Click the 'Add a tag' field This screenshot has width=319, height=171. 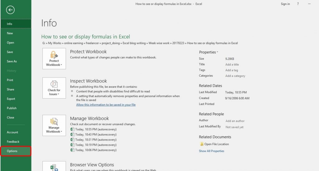[231, 70]
